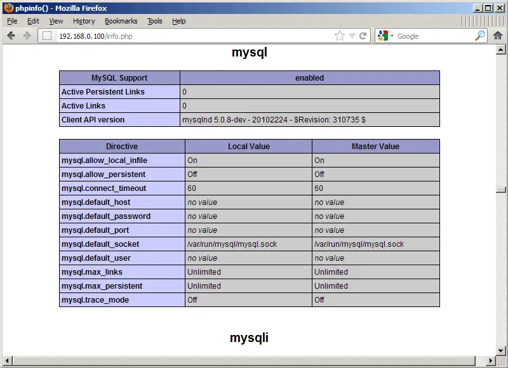Click the site identity icon in address bar
The image size is (508, 368).
pyautogui.click(x=47, y=36)
